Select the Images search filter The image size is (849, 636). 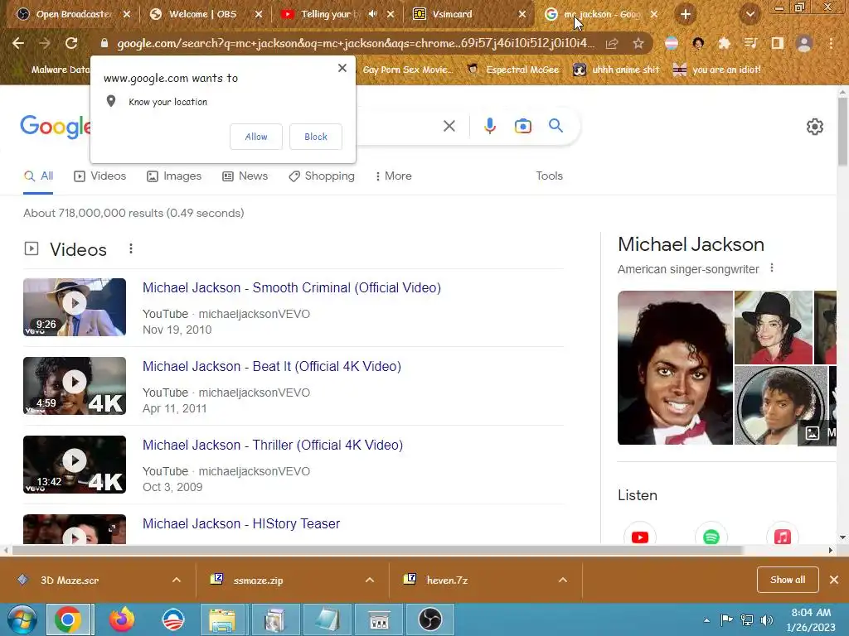[x=174, y=176]
